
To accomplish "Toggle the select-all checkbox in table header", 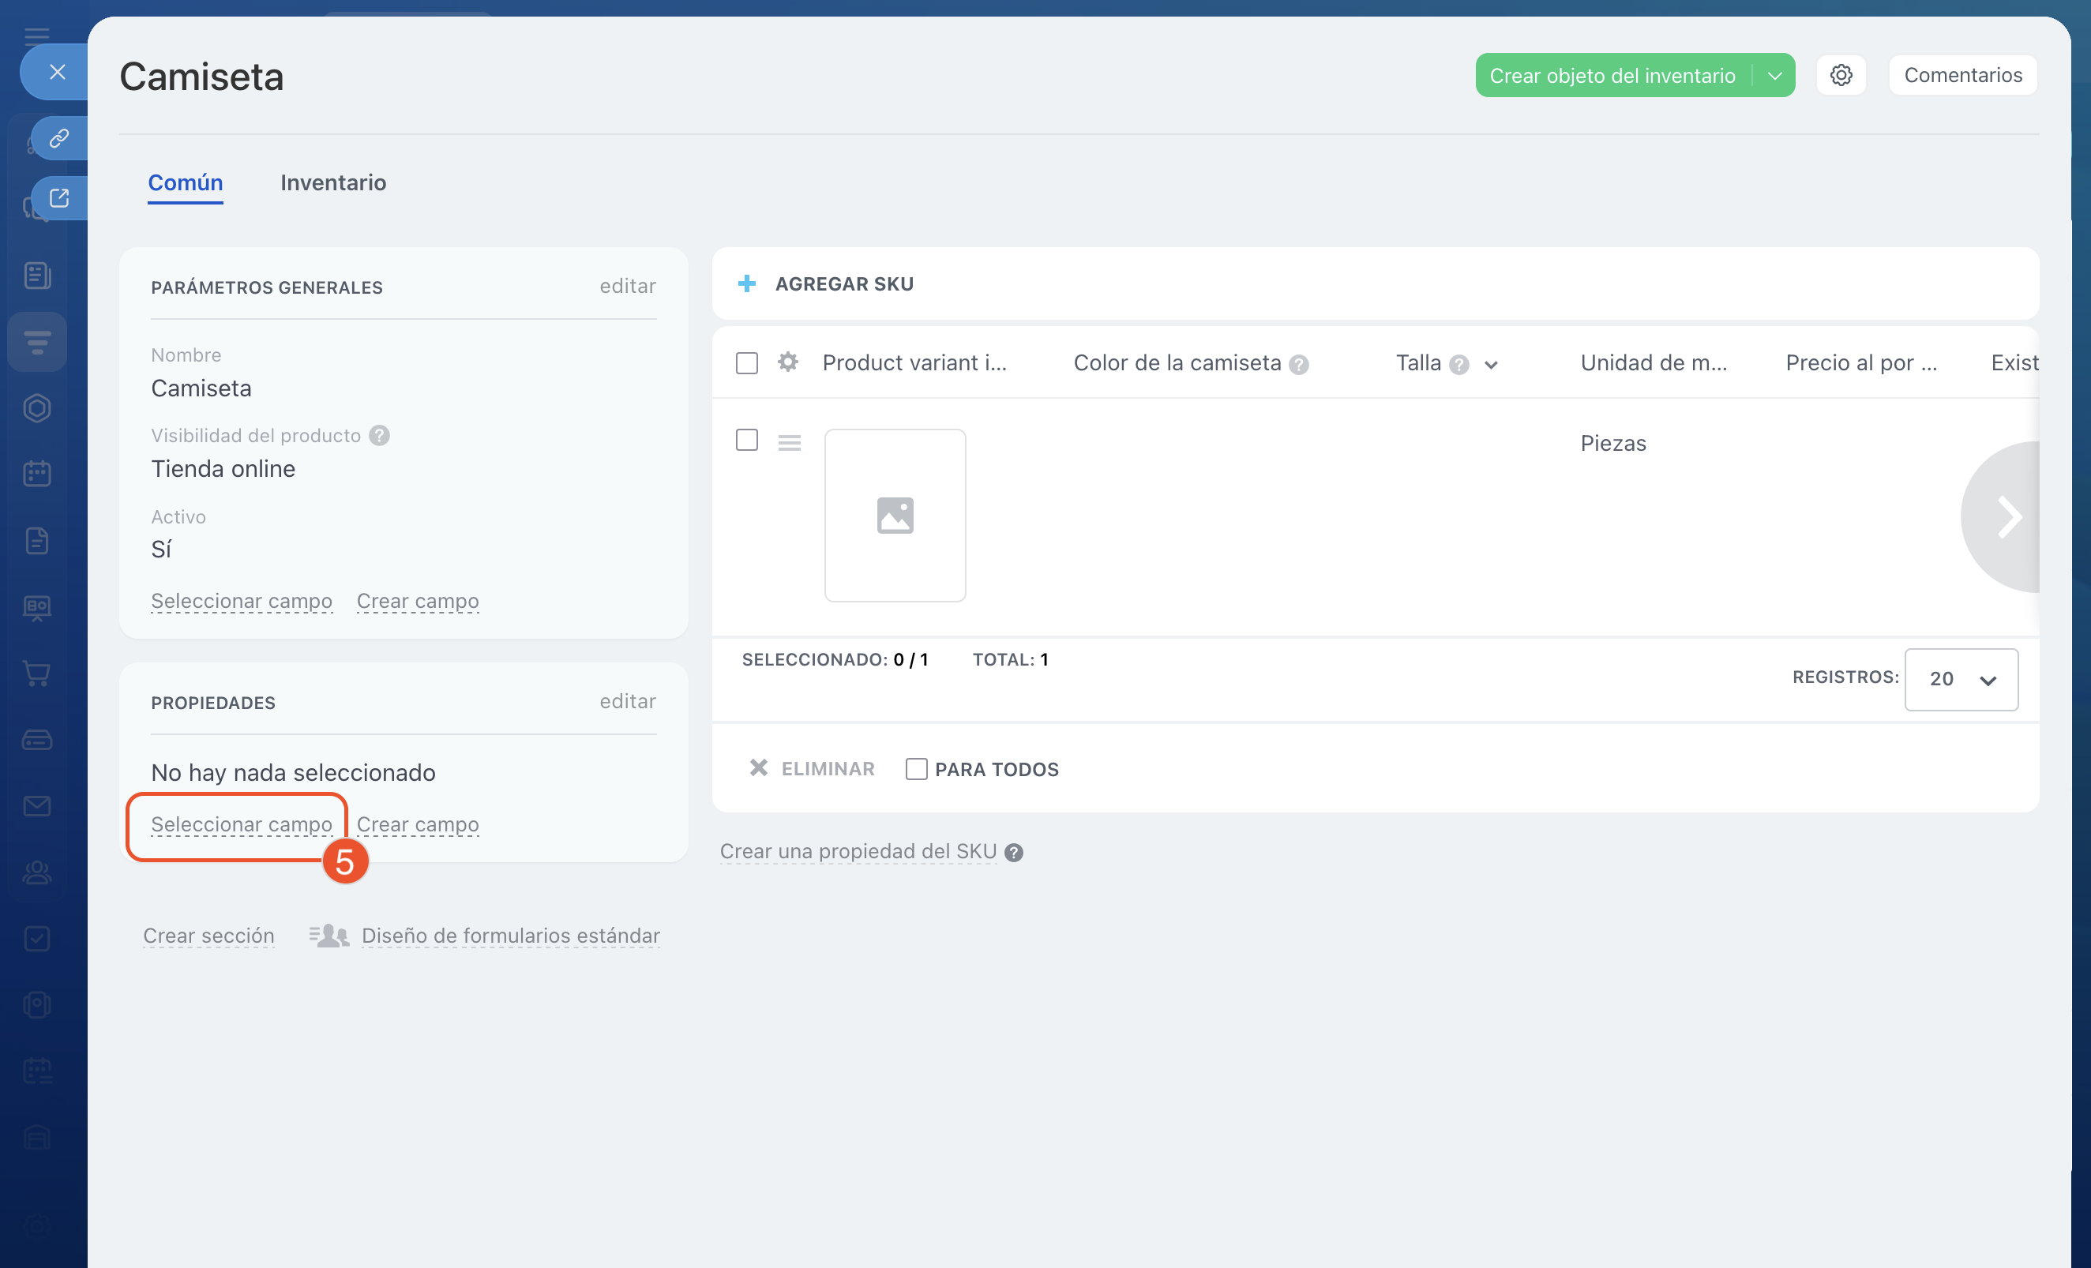I will pos(747,363).
